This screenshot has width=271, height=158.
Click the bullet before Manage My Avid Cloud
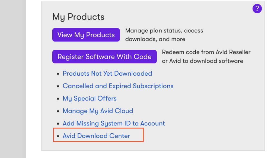pos(58,111)
